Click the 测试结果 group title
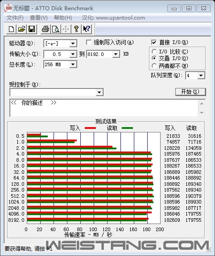215x256 pixels. [x=106, y=121]
